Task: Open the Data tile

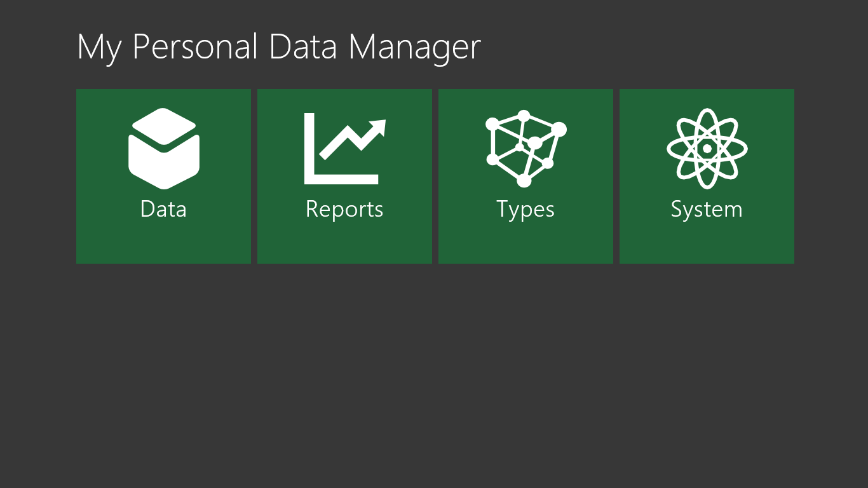Action: tap(163, 235)
